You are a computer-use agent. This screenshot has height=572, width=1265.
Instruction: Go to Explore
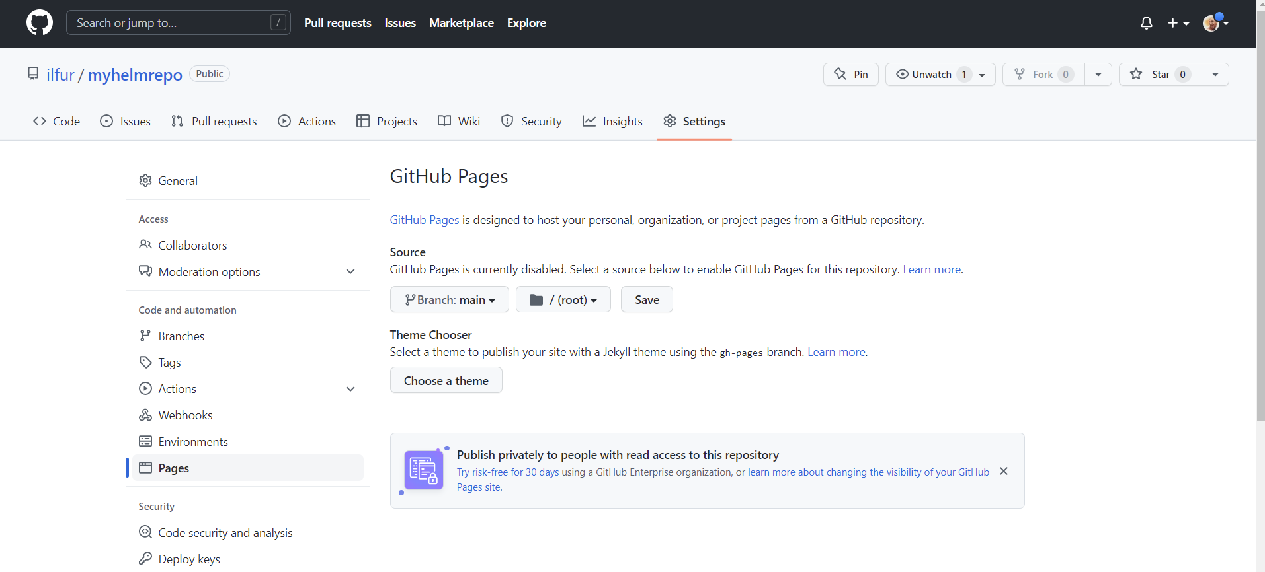[x=526, y=23]
